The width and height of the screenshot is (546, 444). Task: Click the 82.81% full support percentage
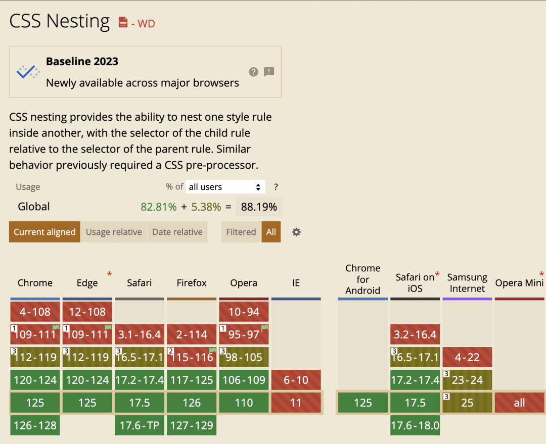[159, 207]
